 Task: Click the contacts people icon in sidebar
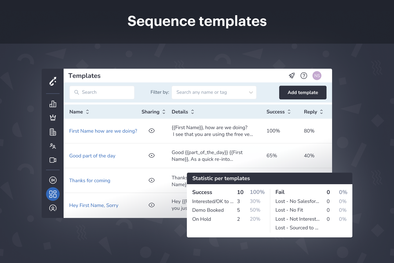(x=53, y=146)
